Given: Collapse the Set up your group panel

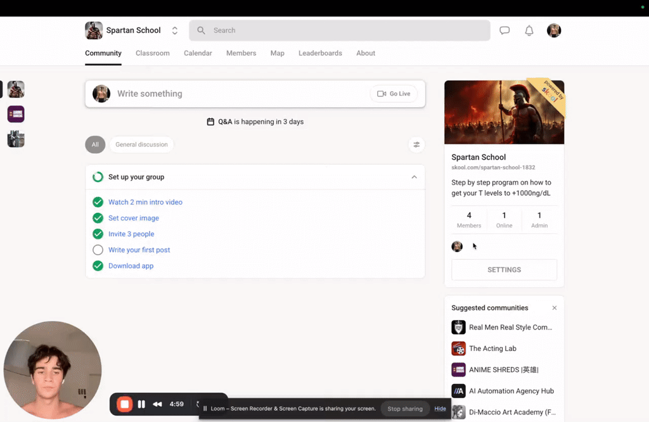Looking at the screenshot, I should pyautogui.click(x=414, y=177).
